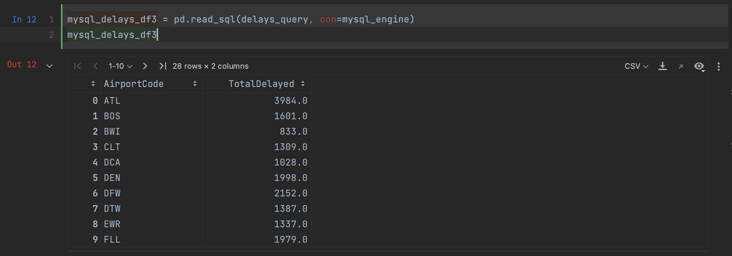Viewport: 732px width, 256px height.
Task: Open the 1-10 page size dropdown
Action: [x=120, y=66]
